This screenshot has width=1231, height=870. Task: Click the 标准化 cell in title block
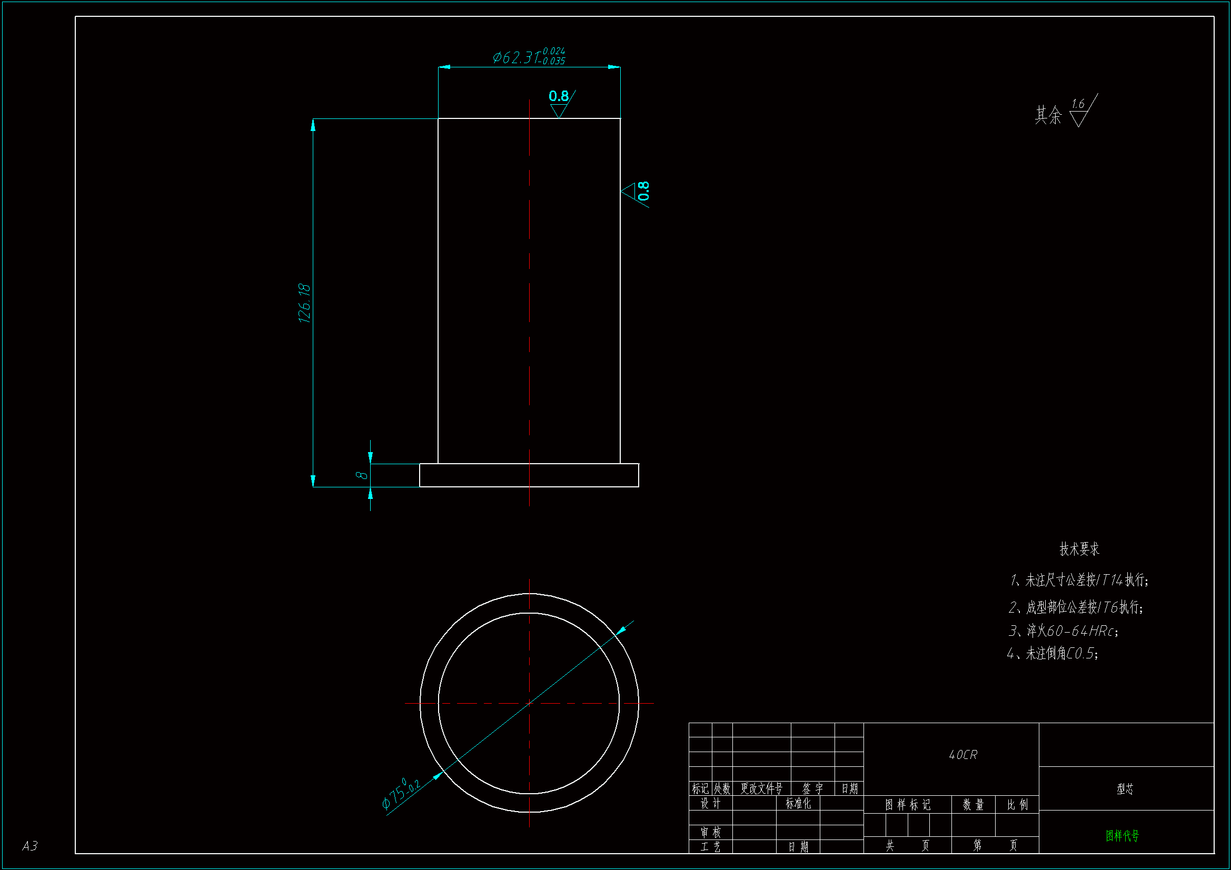coord(798,804)
